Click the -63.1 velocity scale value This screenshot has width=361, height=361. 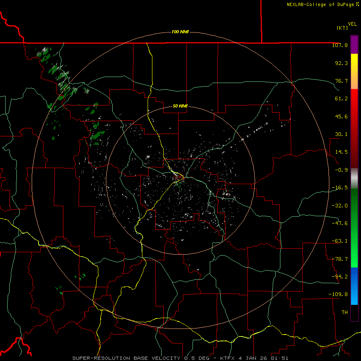point(340,241)
